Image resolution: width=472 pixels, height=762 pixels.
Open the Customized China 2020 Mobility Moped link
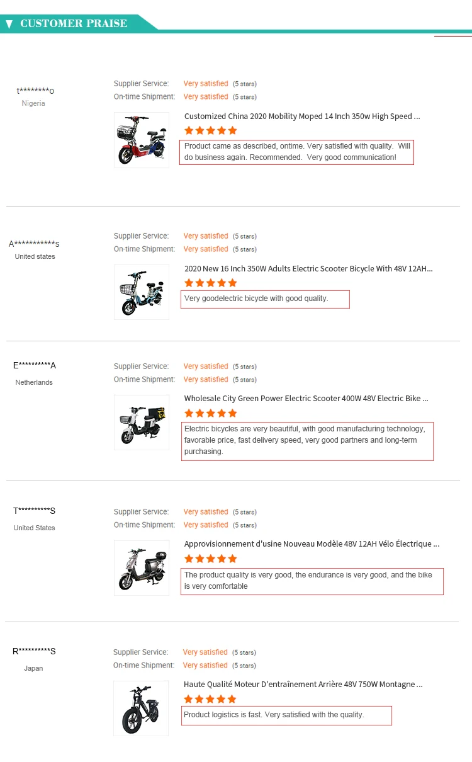302,117
